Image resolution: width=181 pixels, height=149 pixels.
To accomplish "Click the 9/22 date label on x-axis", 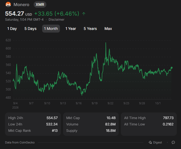I will pos(111,103).
